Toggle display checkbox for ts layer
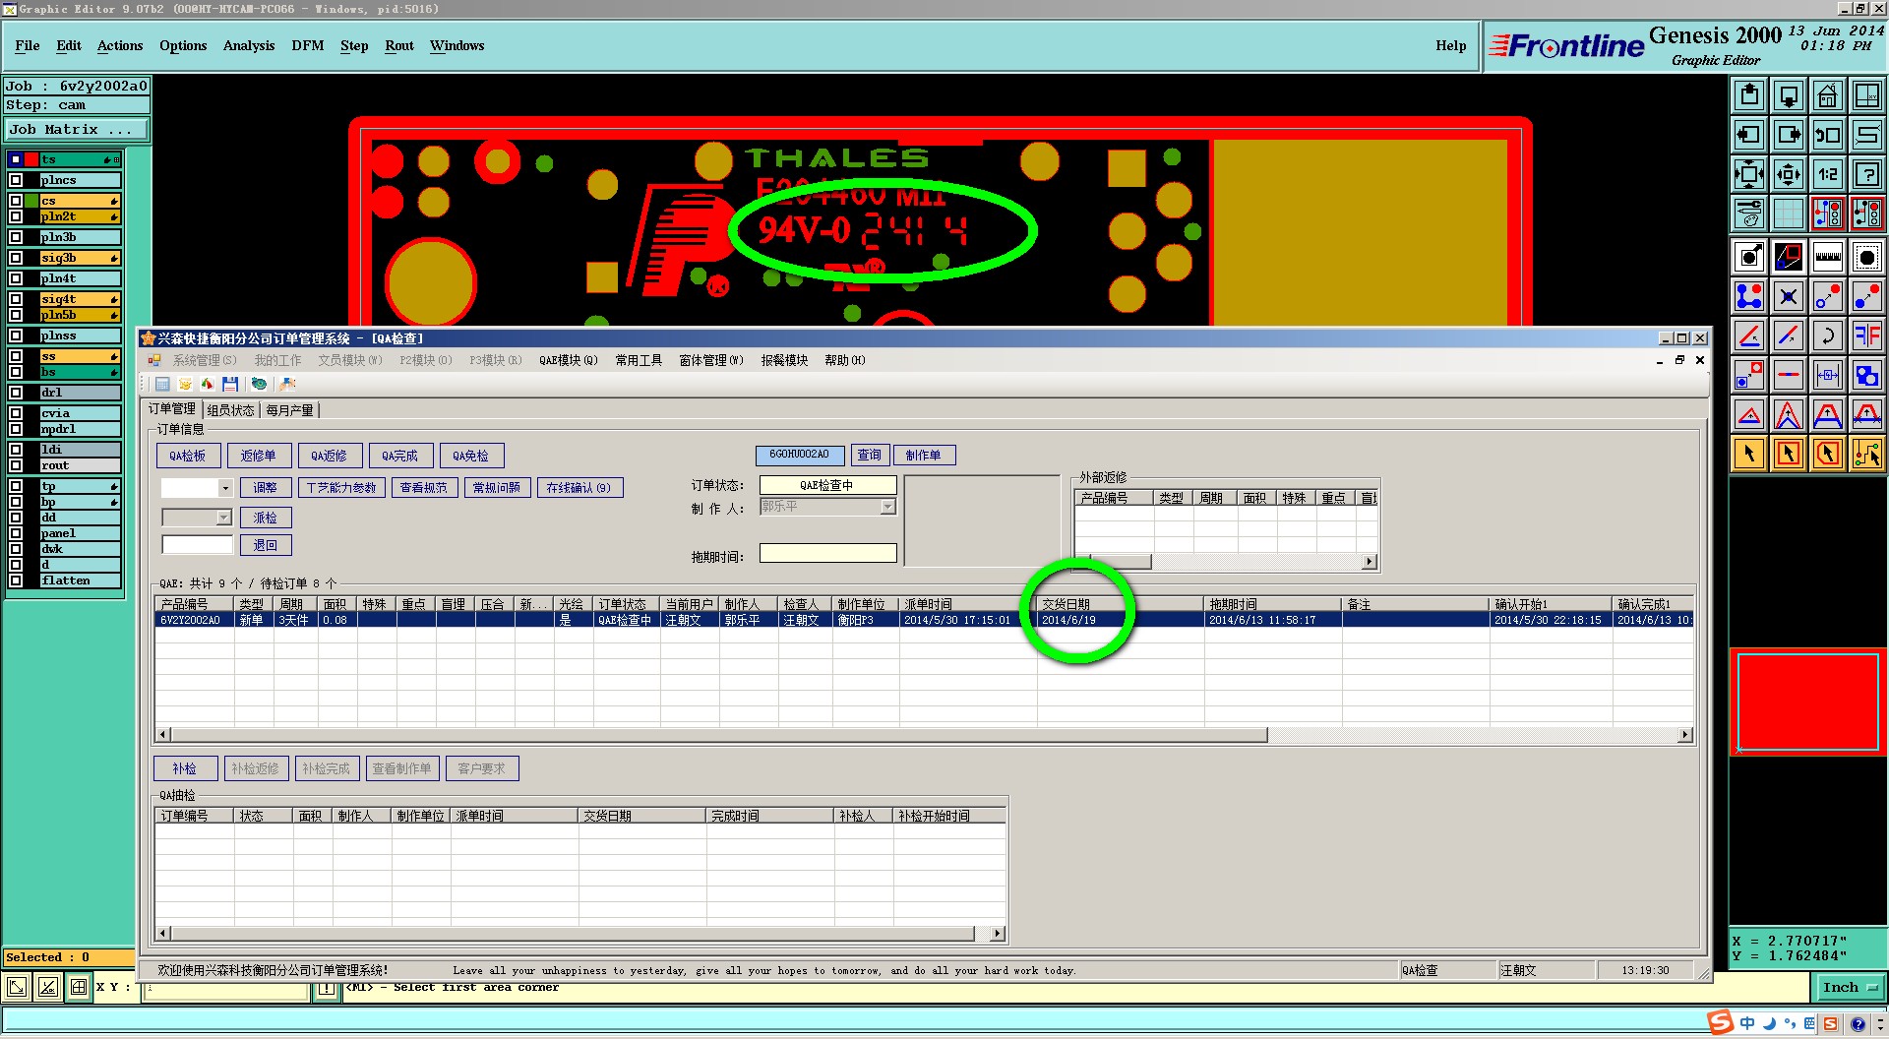 (x=16, y=159)
